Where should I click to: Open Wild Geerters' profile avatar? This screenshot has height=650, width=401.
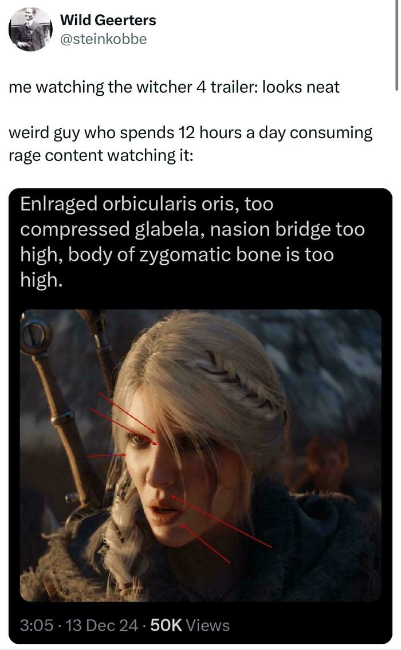point(30,30)
